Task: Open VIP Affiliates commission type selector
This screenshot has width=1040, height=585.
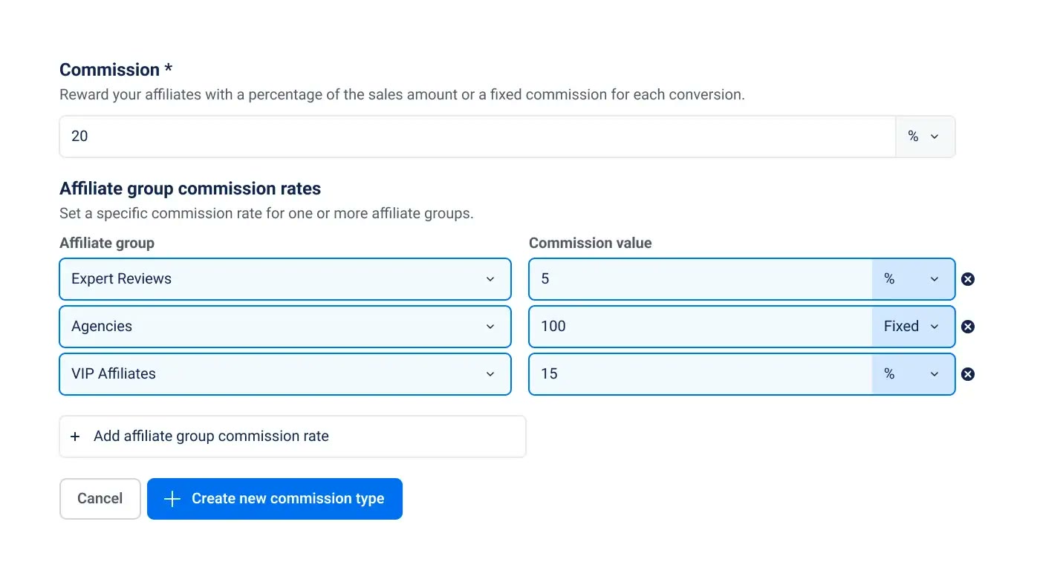Action: (x=913, y=374)
